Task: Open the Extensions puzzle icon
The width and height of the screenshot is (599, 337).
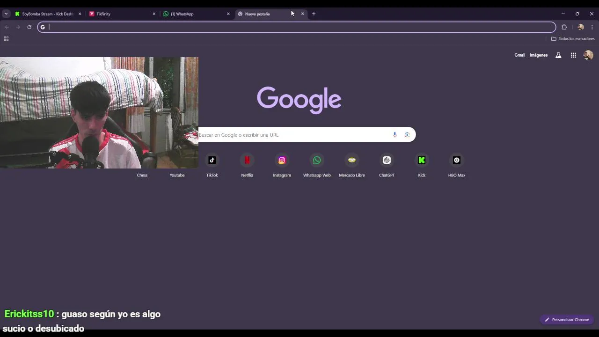Action: [x=564, y=27]
